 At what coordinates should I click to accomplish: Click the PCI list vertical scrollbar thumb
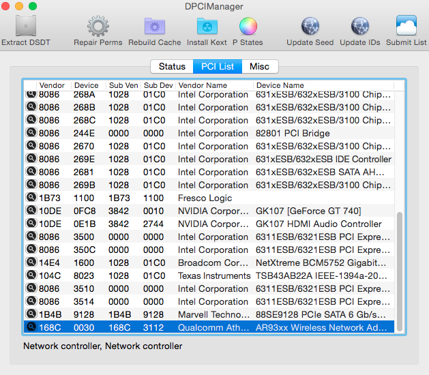pyautogui.click(x=400, y=271)
